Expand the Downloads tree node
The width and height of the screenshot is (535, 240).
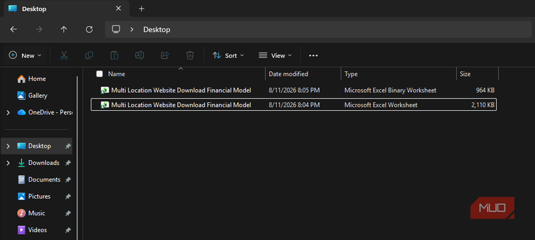click(x=8, y=163)
